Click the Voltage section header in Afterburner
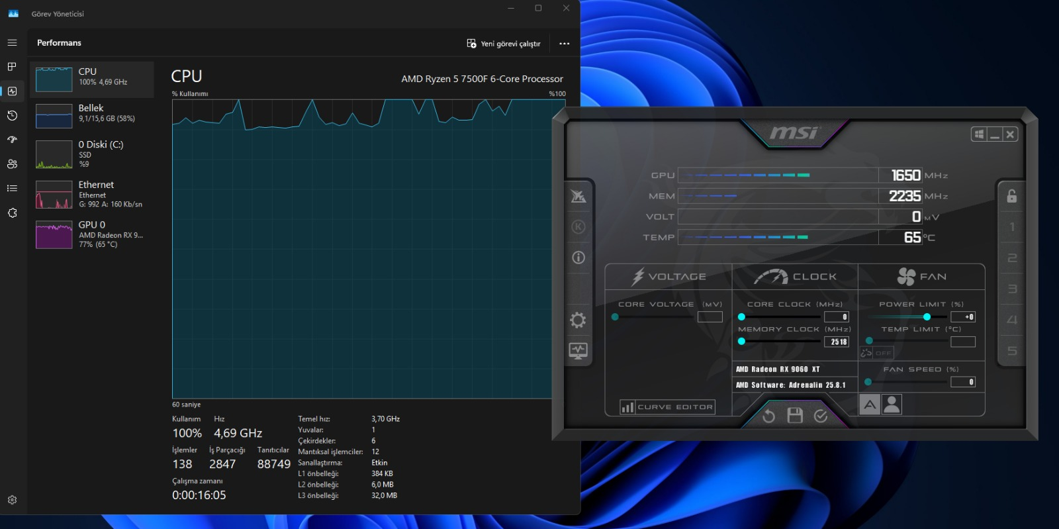Screen dimensions: 1059x529 [x=668, y=277]
